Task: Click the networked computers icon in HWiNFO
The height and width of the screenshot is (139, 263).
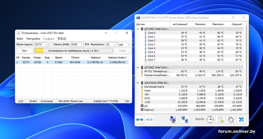Action: pyautogui.click(x=185, y=120)
